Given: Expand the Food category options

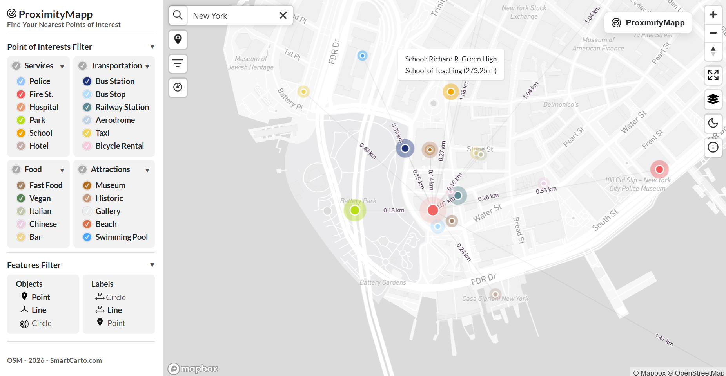Looking at the screenshot, I should coord(62,170).
